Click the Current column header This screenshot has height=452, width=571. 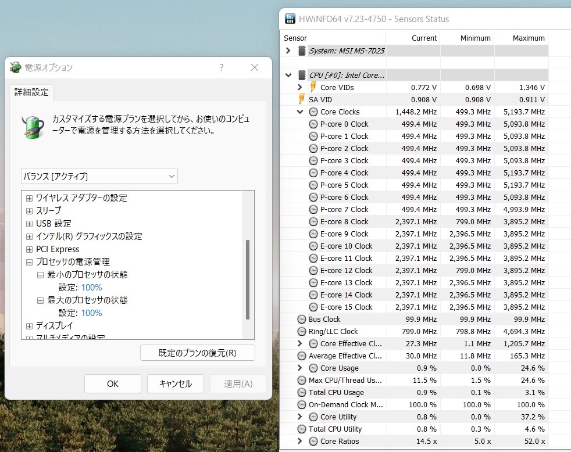point(413,38)
